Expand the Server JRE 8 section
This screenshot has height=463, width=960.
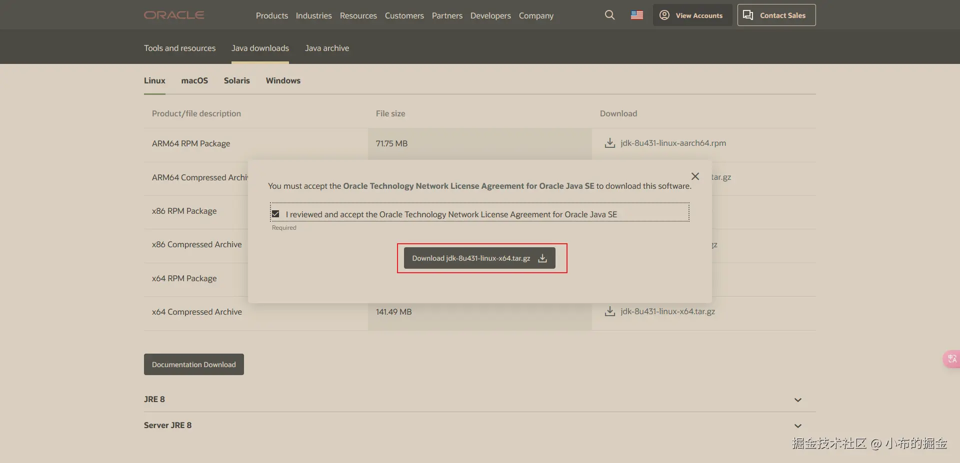(x=479, y=425)
